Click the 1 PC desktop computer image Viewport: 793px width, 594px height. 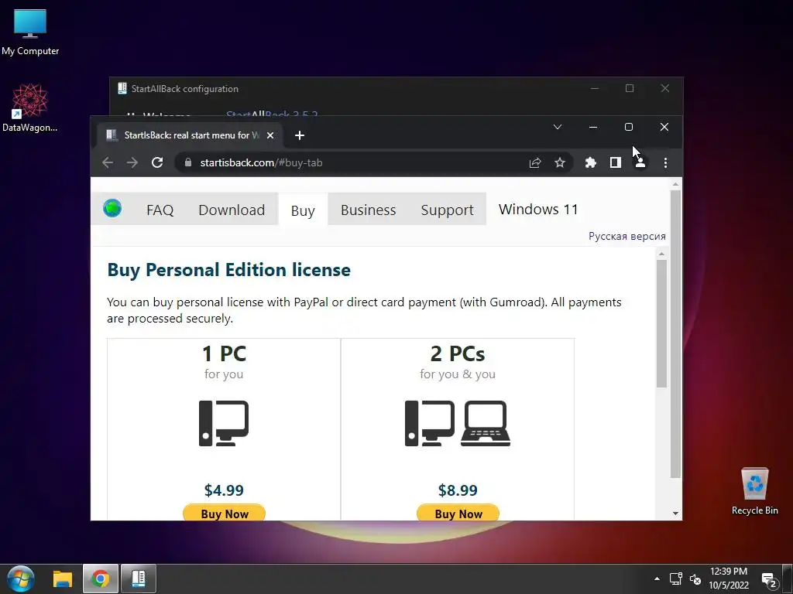point(224,423)
